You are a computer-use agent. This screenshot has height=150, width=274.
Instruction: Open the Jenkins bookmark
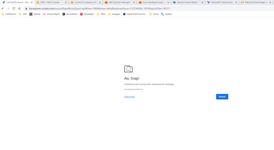[x=167, y=14]
